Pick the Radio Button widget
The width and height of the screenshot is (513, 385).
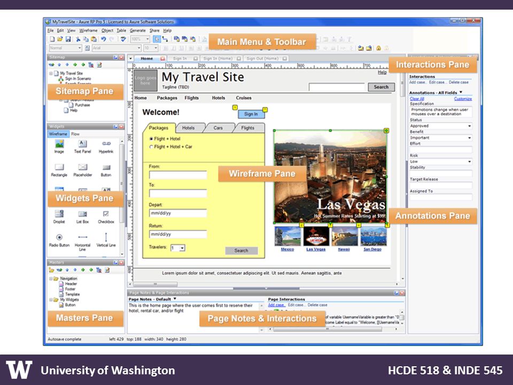tap(59, 240)
